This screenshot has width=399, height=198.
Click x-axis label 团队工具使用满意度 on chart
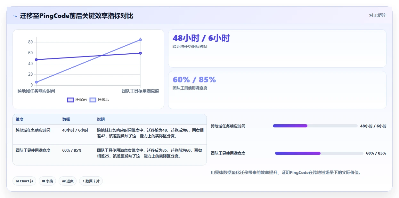pyautogui.click(x=140, y=91)
